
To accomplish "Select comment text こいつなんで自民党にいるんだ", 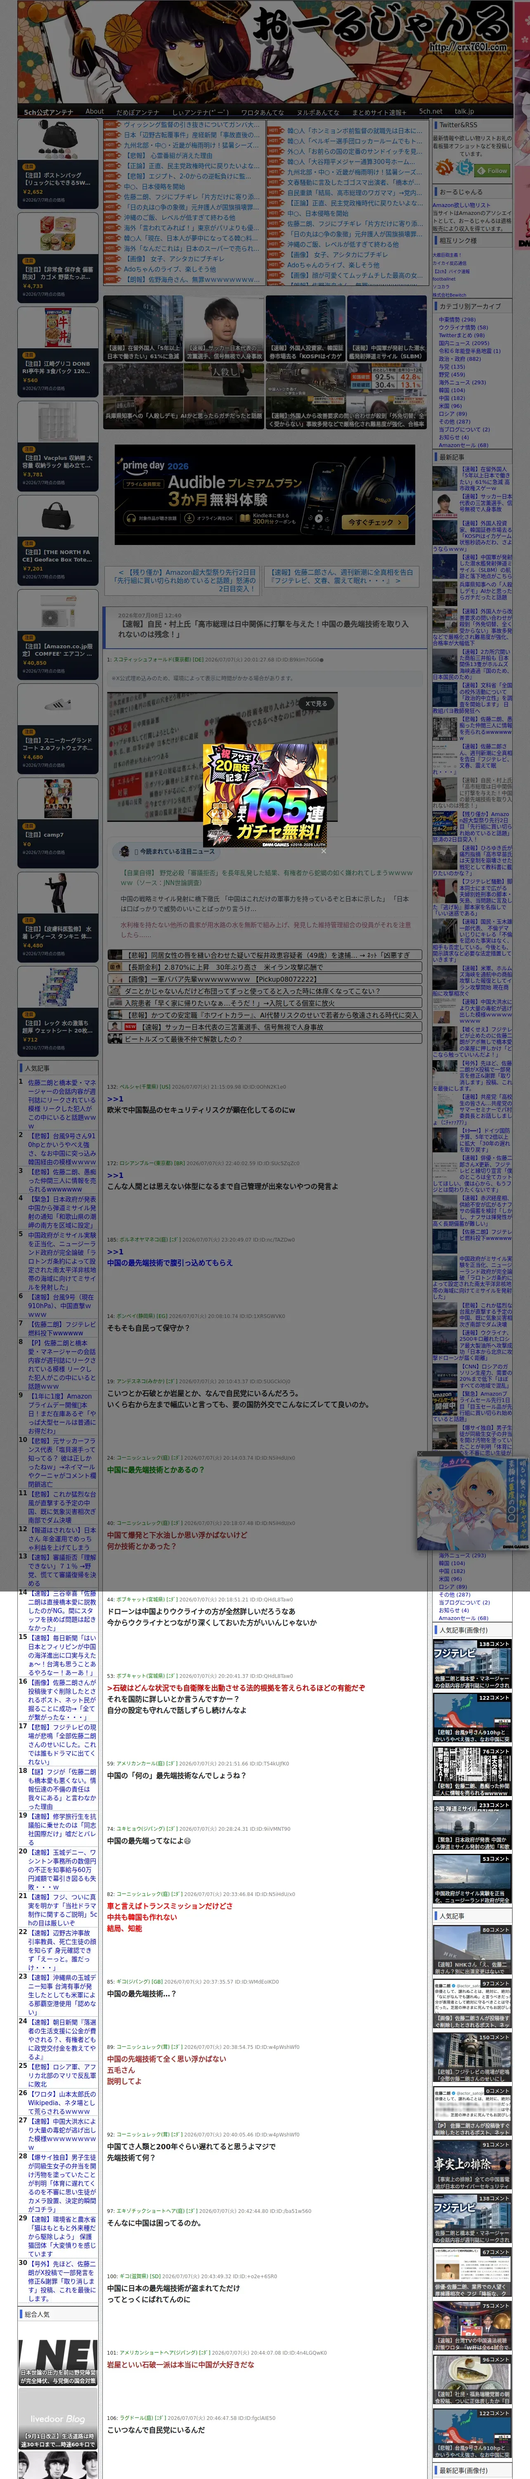I will point(156,2429).
